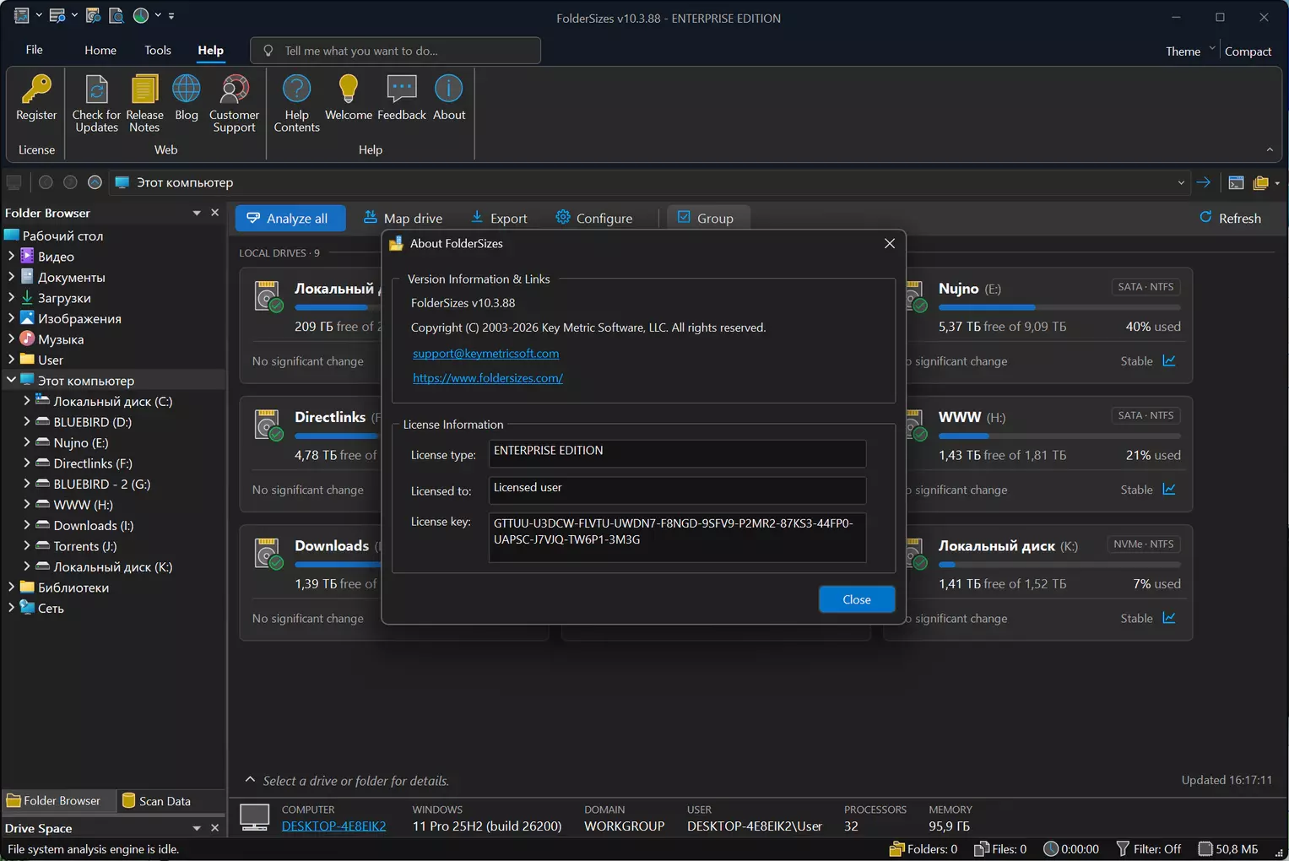Click the file magnifier icon in title bar
Screen dimensions: 1289x861
116,15
